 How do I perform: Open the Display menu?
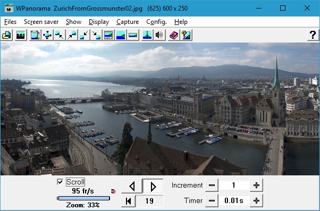[x=99, y=22]
